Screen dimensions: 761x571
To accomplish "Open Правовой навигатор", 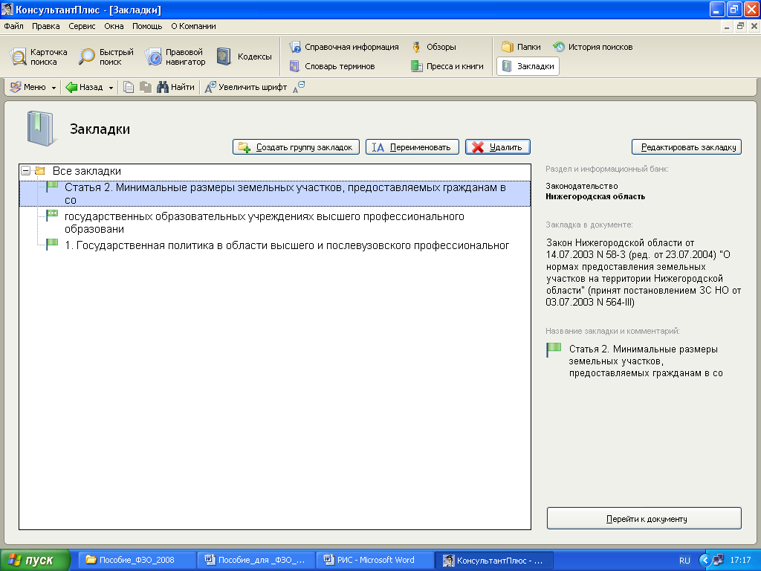I will coord(175,57).
